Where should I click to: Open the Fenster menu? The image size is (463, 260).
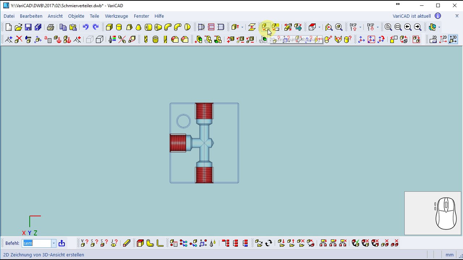[x=141, y=16]
